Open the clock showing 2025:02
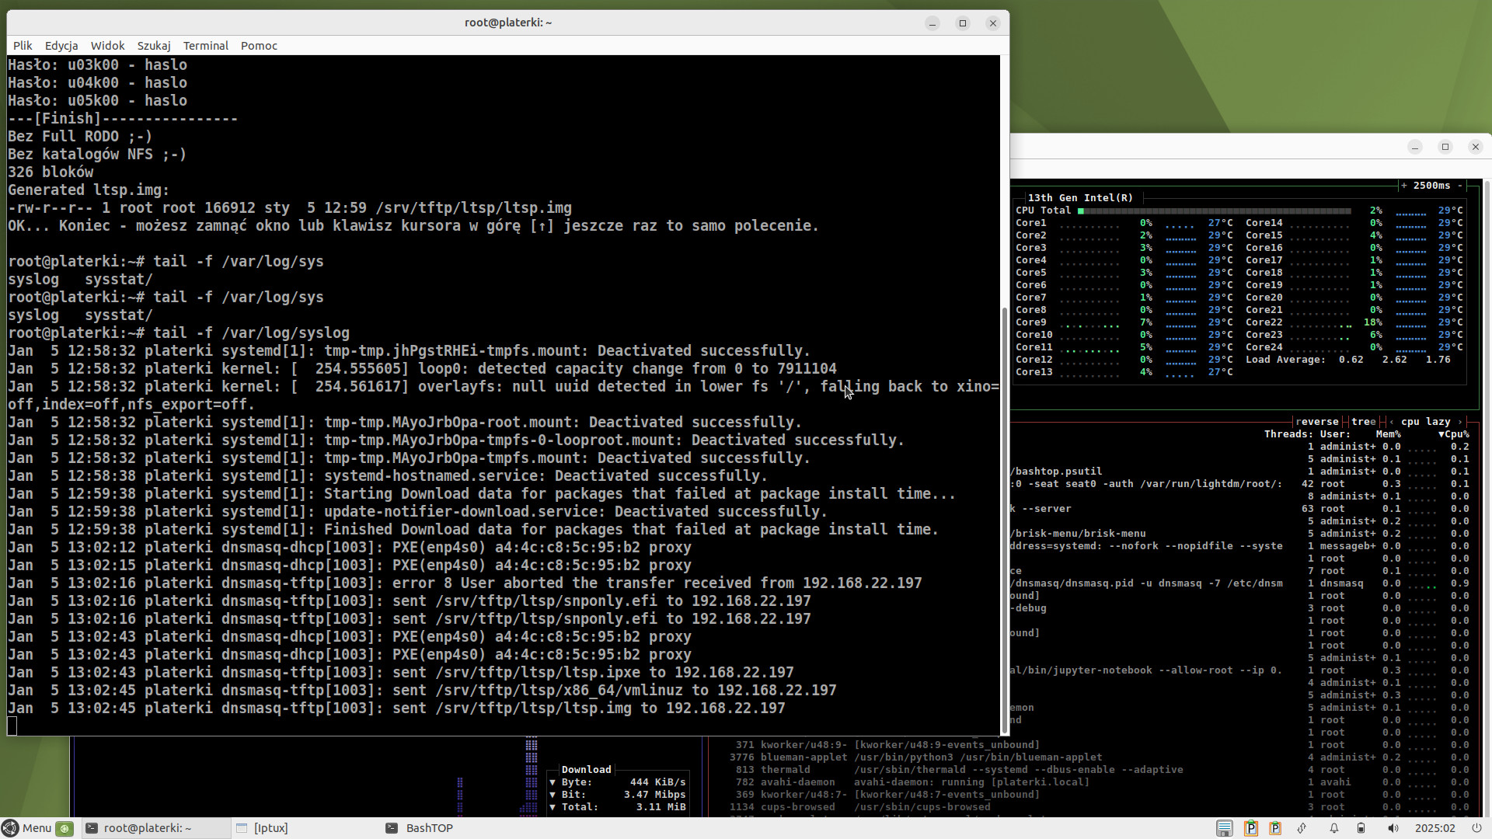Viewport: 1492px width, 839px height. click(1434, 828)
